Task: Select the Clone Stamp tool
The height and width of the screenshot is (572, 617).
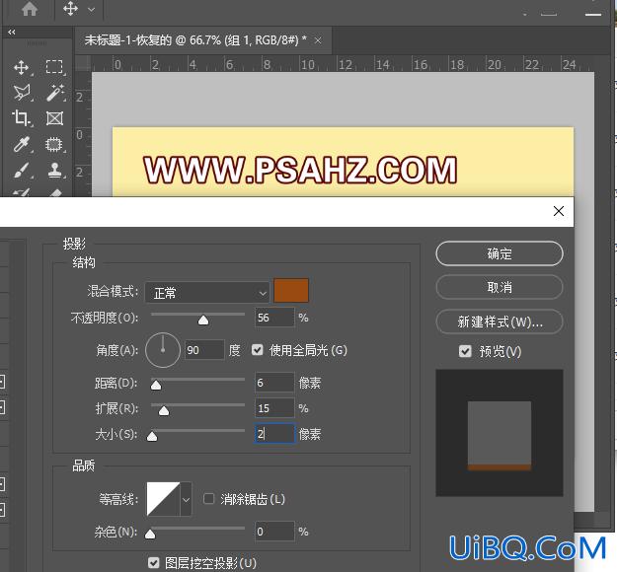Action: tap(54, 171)
